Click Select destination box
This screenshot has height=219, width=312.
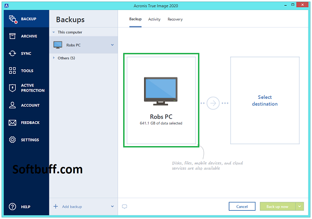pyautogui.click(x=265, y=100)
